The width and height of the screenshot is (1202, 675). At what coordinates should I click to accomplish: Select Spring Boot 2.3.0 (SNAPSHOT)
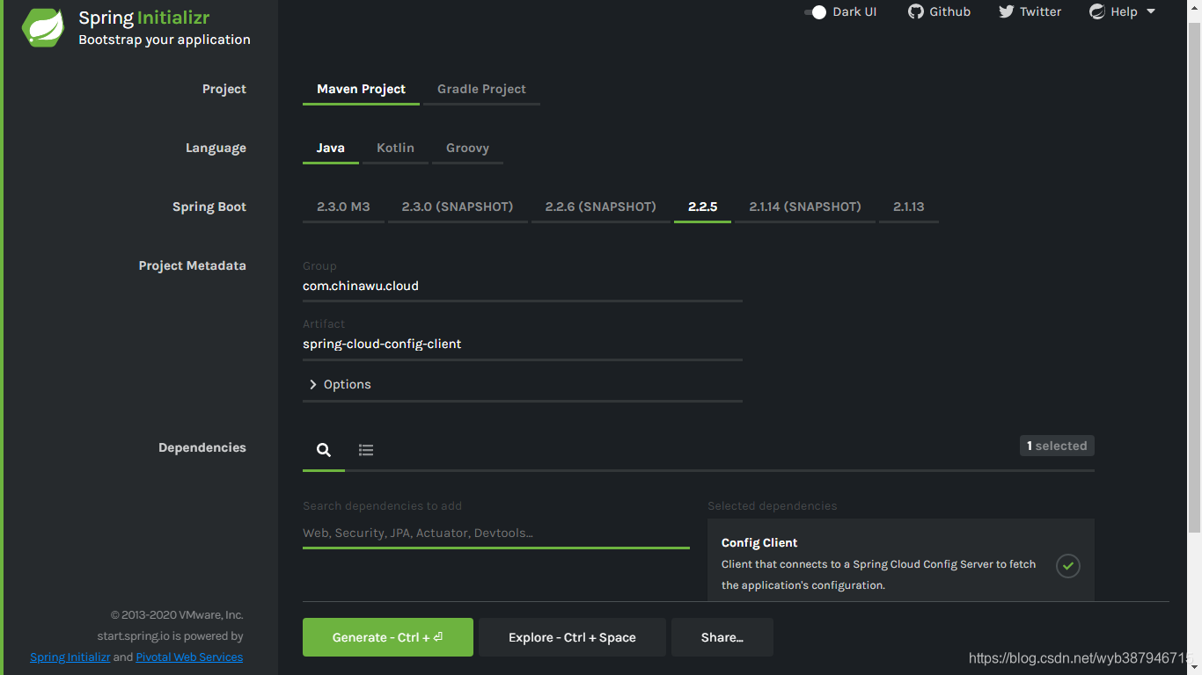458,207
